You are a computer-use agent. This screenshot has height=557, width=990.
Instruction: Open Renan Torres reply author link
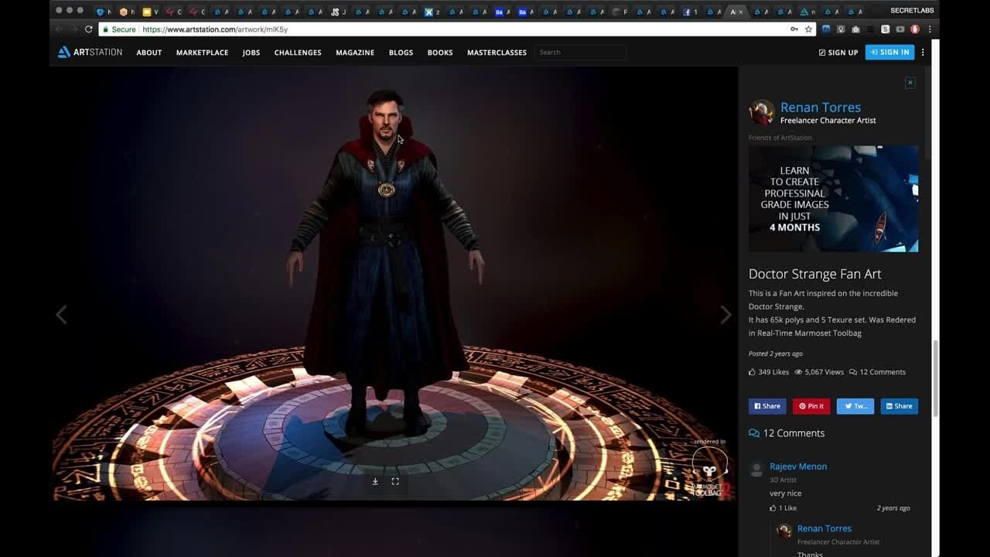click(x=824, y=528)
